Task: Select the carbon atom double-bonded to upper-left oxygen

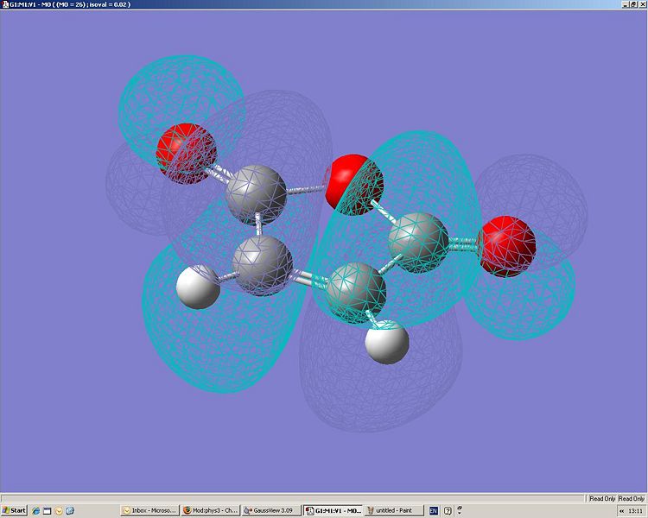Action: point(257,195)
